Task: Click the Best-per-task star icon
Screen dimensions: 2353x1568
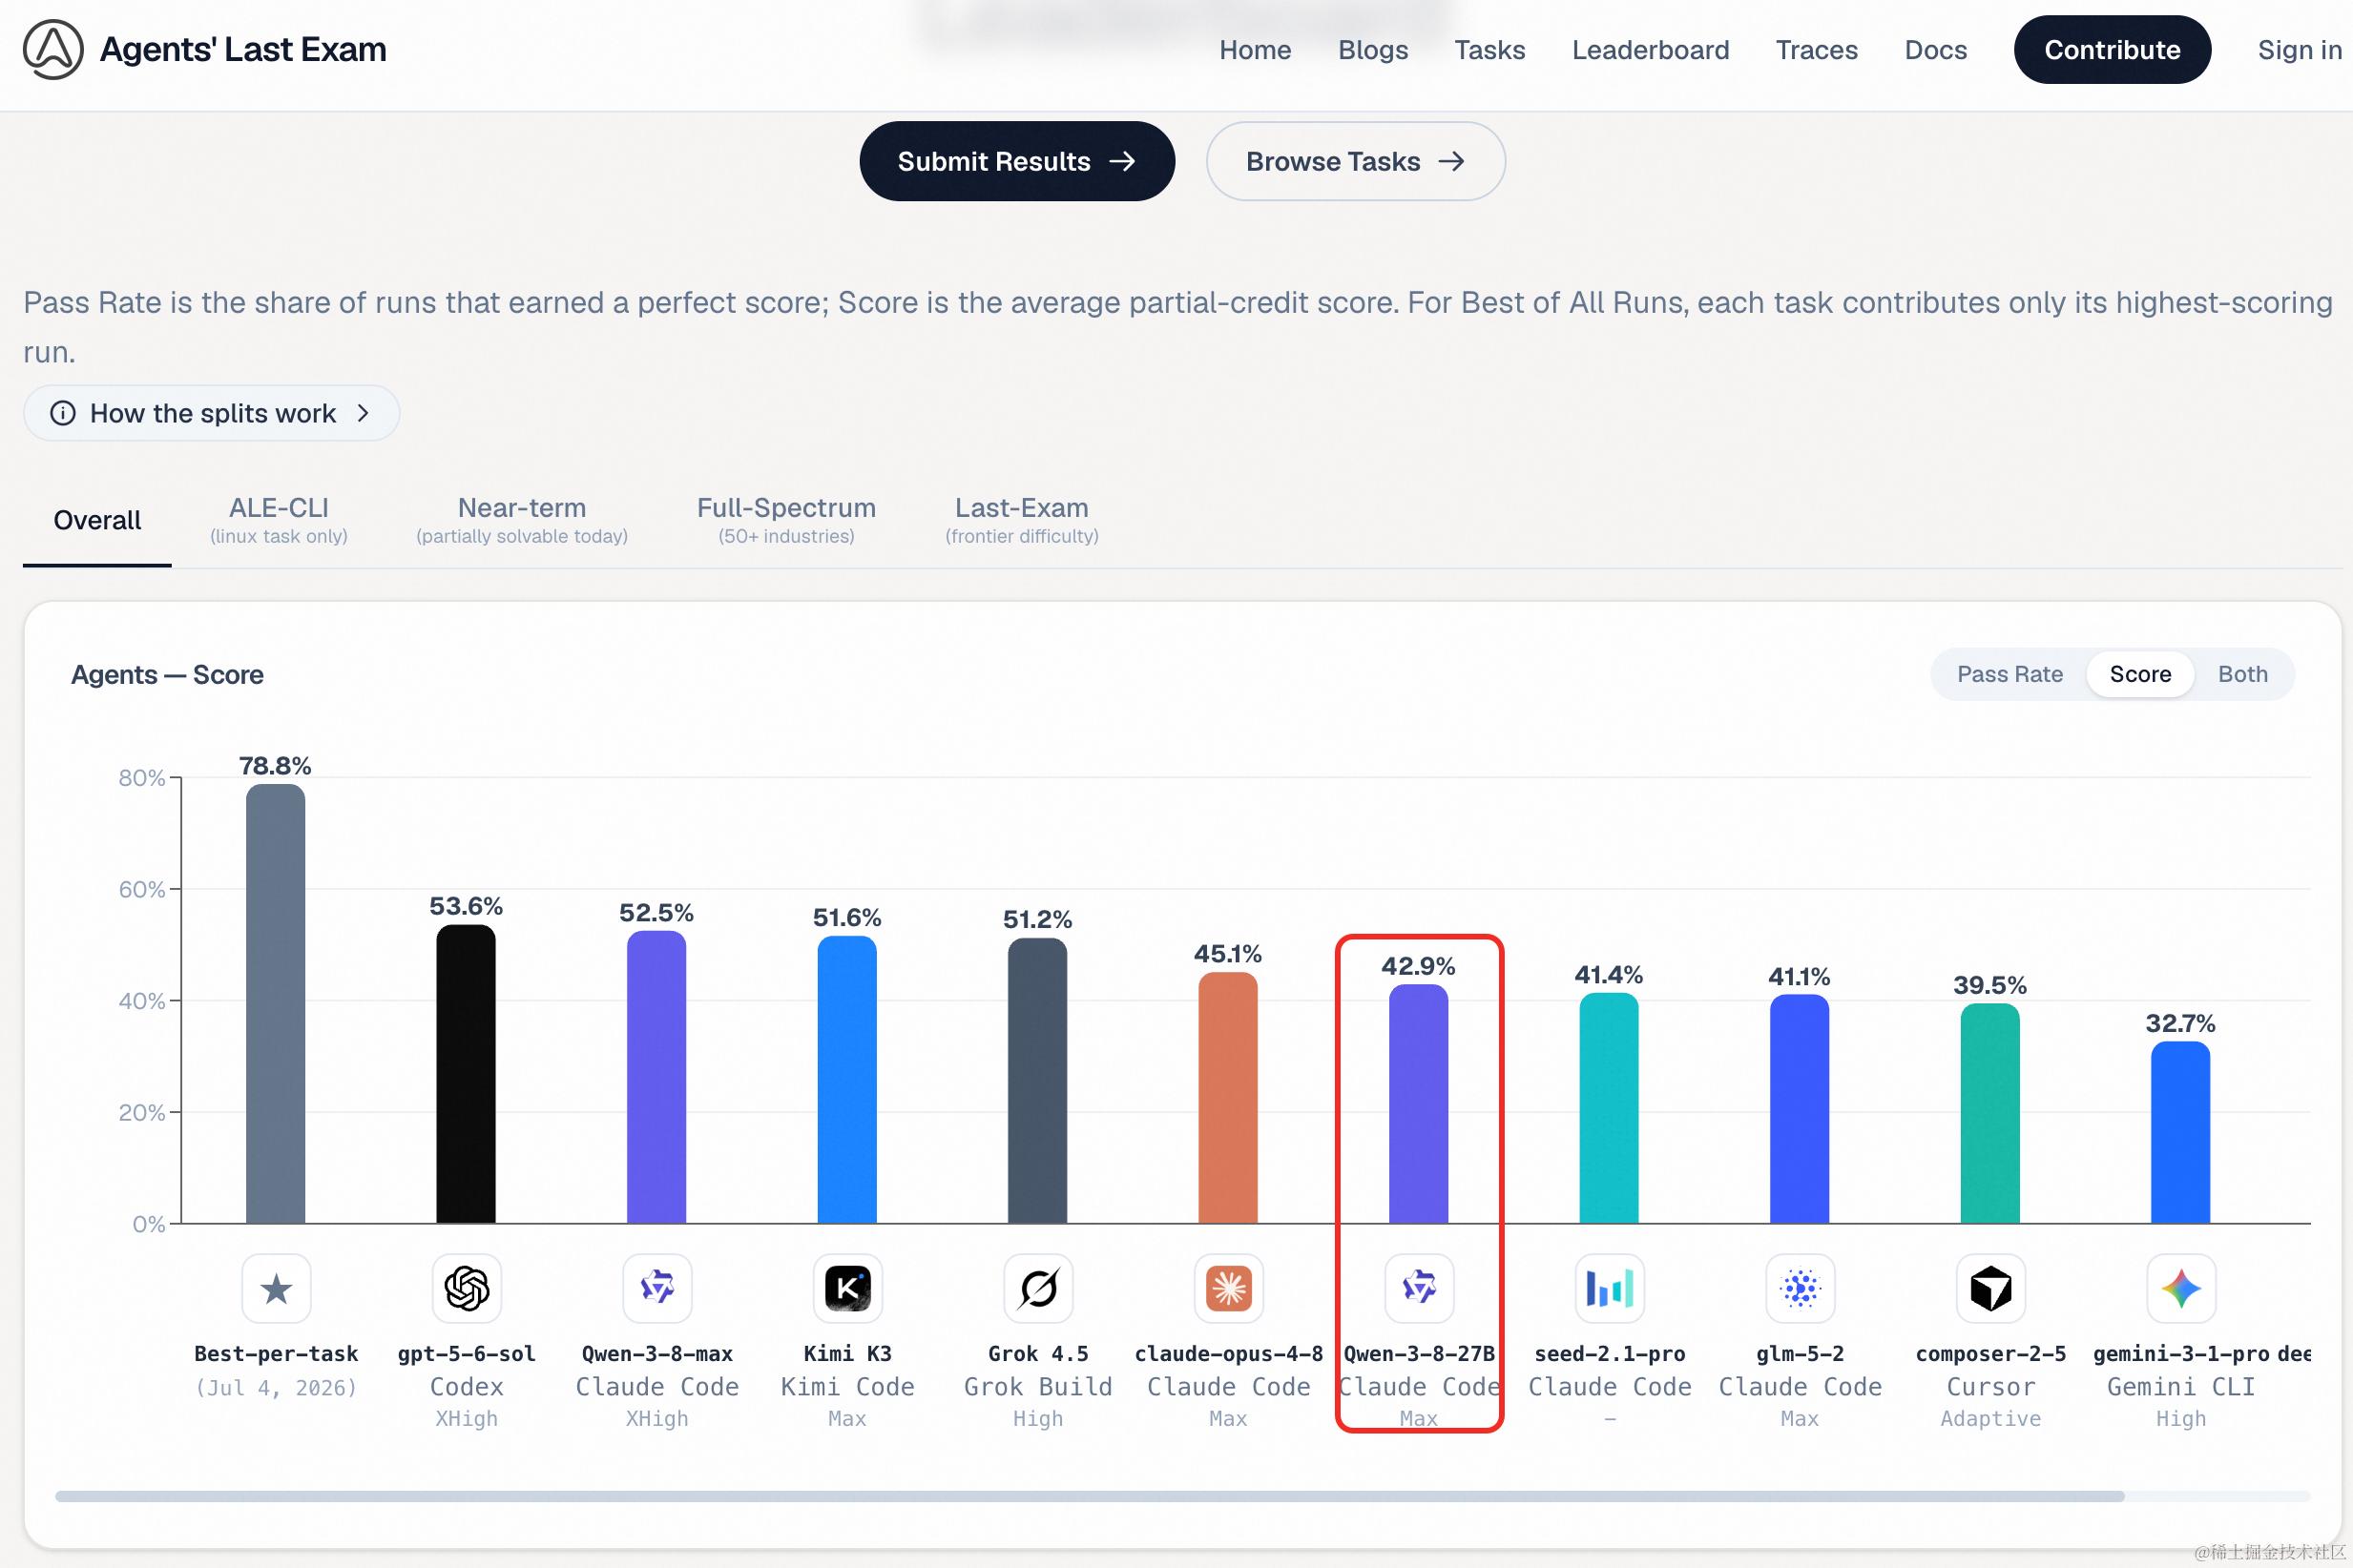Action: 276,1289
